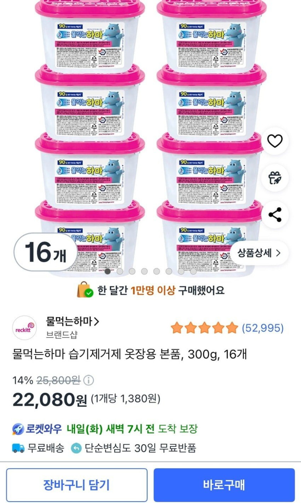The height and width of the screenshot is (503, 301).
Task: Tap the heart wishlist icon
Action: pos(275,141)
